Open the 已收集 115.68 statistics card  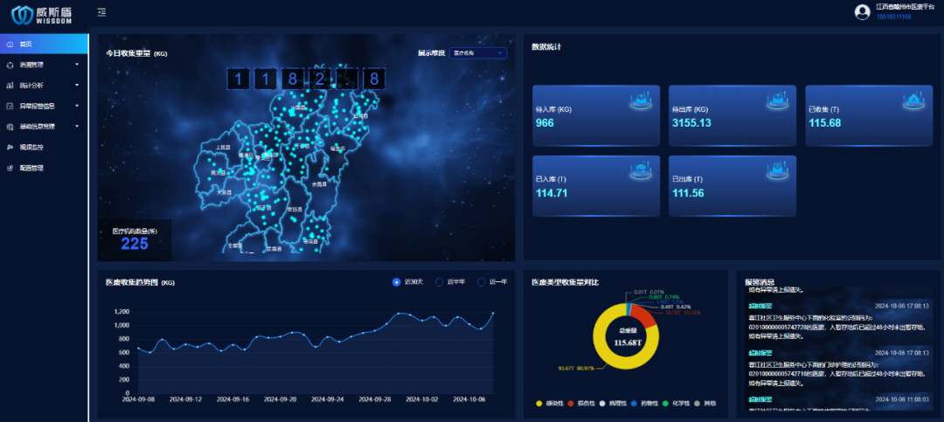[x=869, y=115]
